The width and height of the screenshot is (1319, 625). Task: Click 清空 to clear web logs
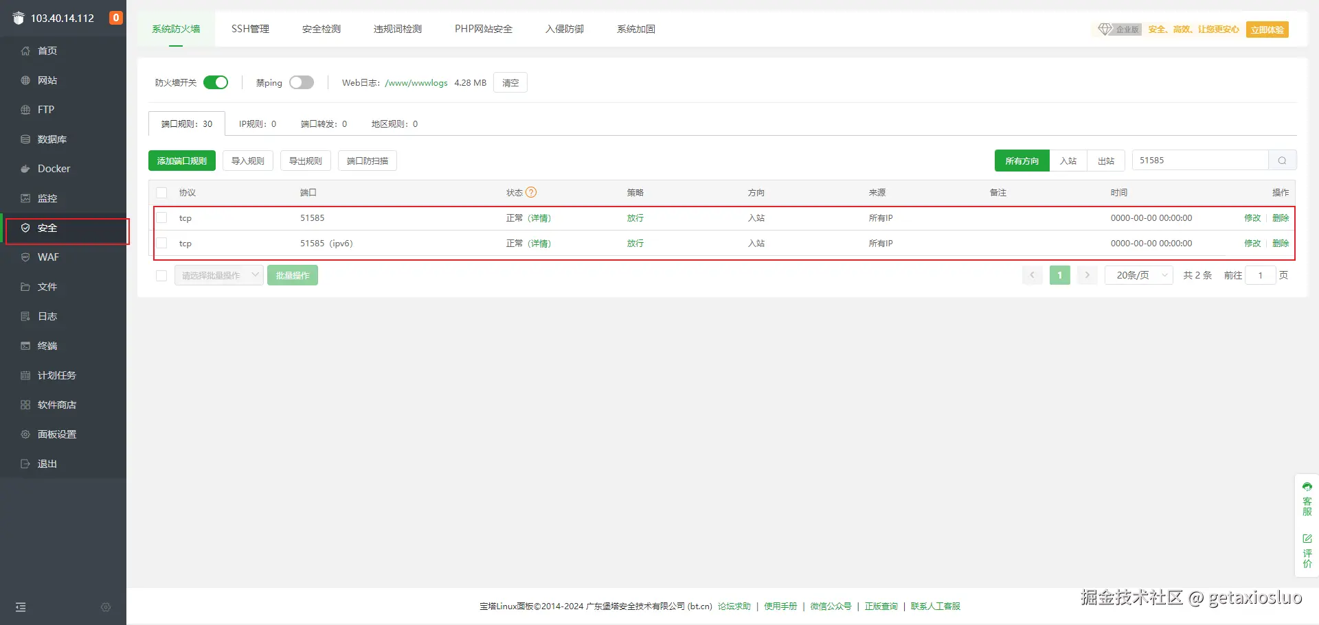(510, 82)
